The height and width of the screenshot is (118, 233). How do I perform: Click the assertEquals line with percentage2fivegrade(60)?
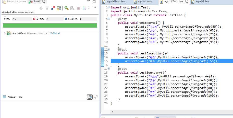171,80
